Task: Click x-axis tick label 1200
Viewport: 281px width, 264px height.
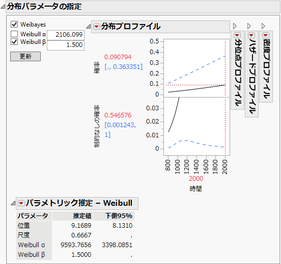Action: (x=187, y=167)
